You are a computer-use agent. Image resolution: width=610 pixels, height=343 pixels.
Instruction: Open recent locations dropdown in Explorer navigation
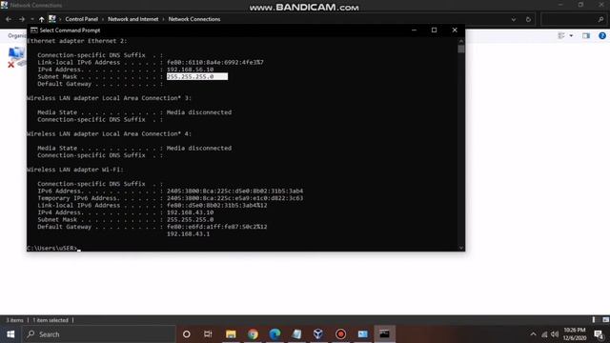click(x=31, y=19)
